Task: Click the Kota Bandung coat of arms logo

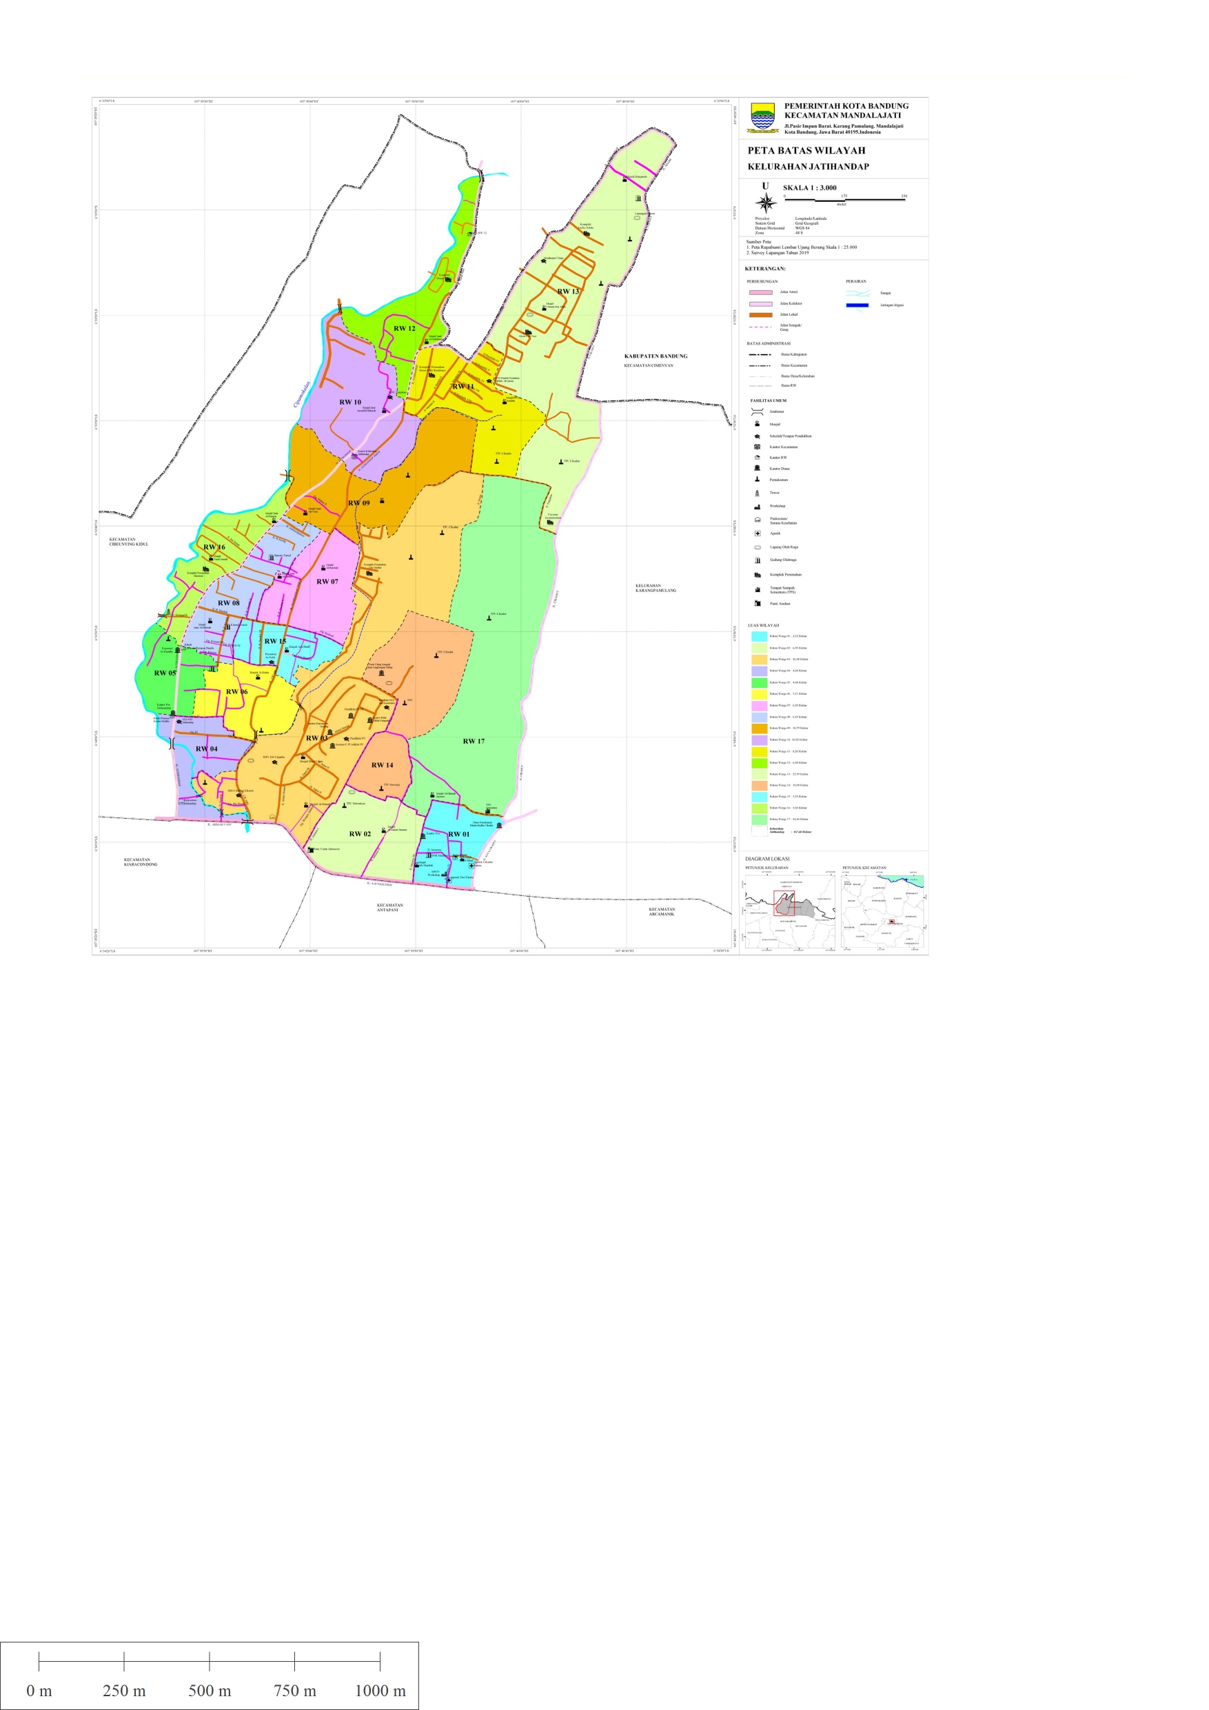Action: point(762,118)
